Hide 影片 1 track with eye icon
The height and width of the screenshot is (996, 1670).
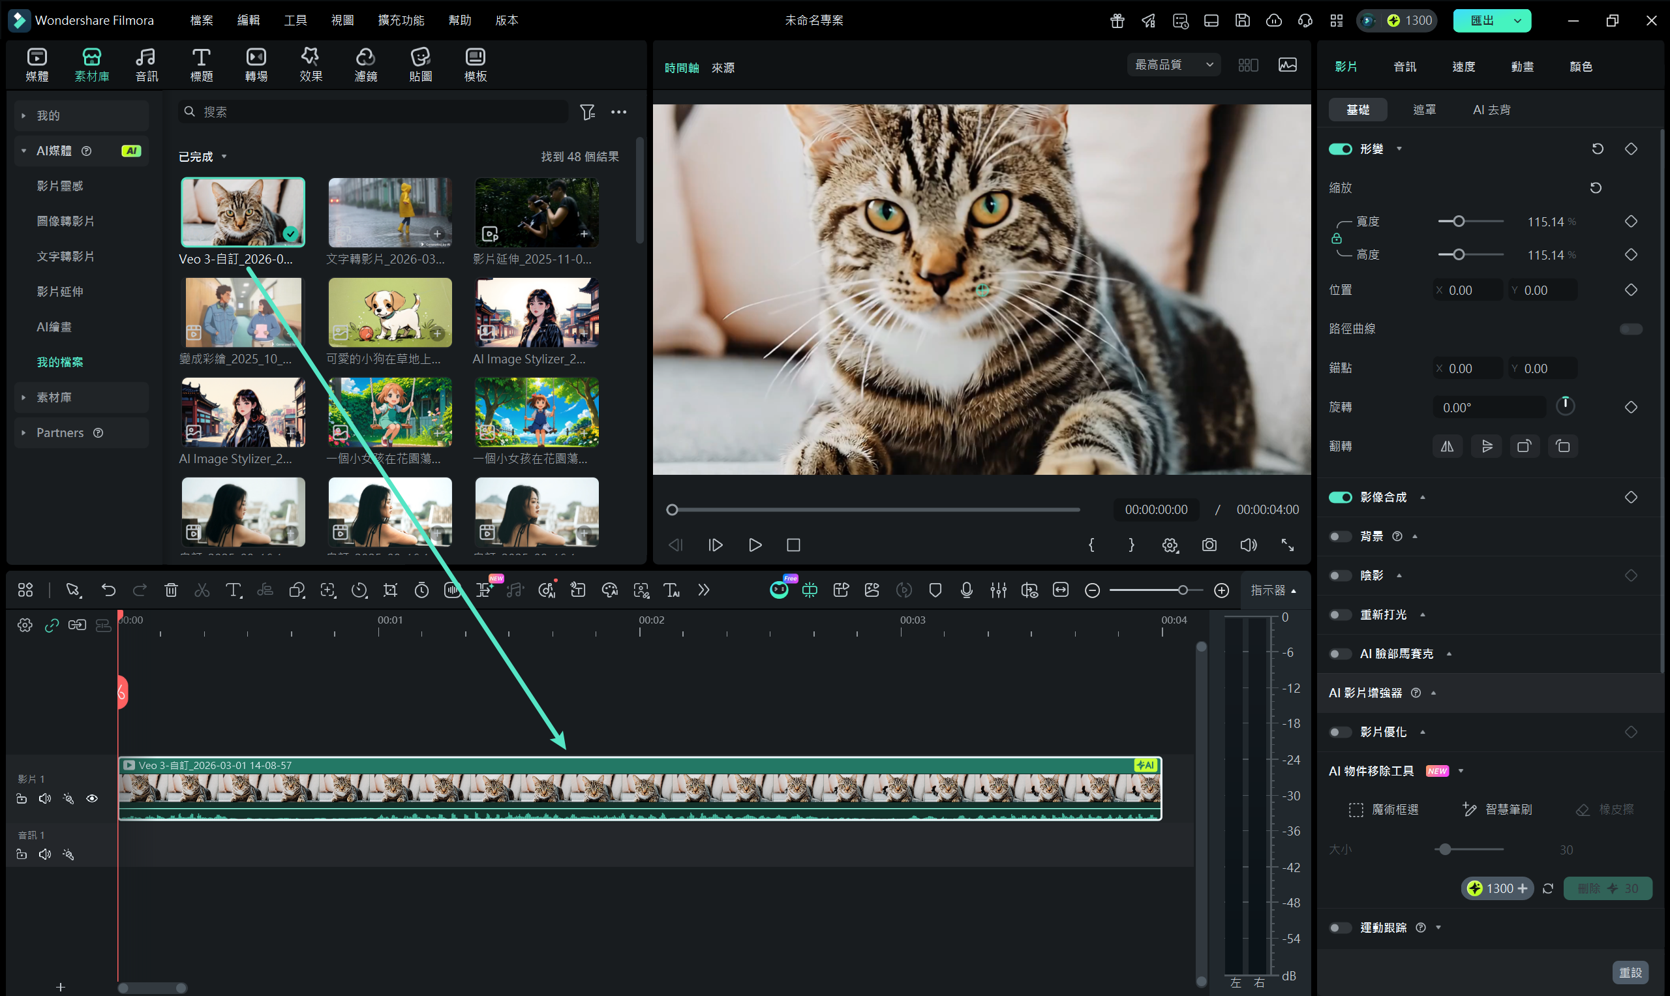coord(92,798)
